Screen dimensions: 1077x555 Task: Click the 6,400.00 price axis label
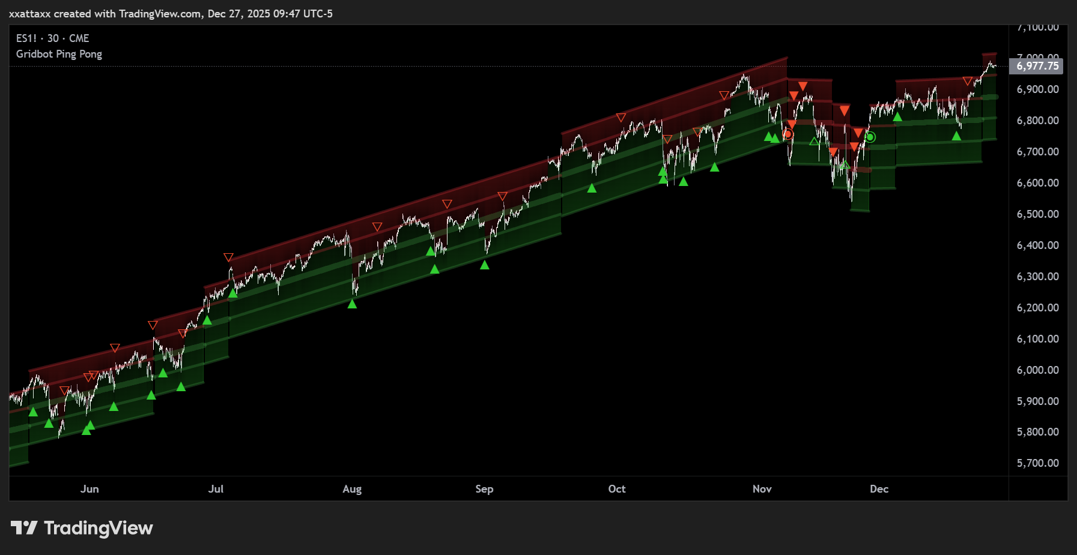point(1037,245)
